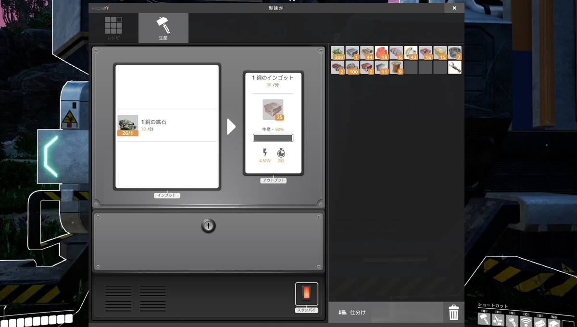Viewport: 577px width, 327px height.
Task: Click the 1 銅のインゴット heading
Action: pos(273,77)
